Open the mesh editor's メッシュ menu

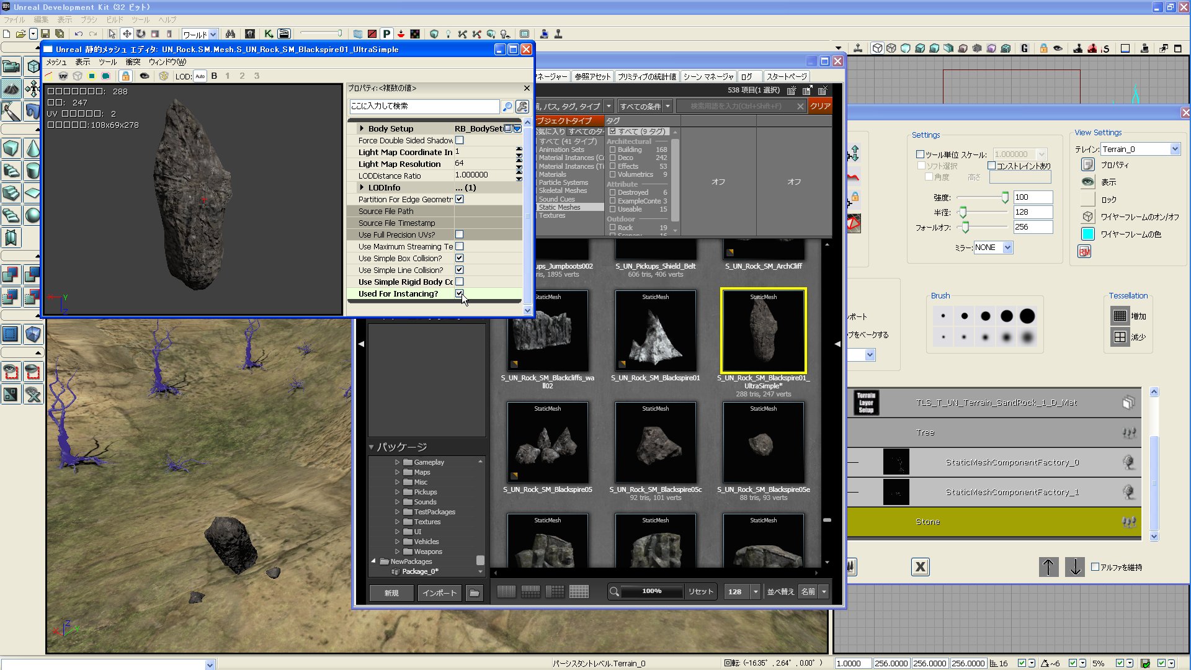click(x=56, y=62)
